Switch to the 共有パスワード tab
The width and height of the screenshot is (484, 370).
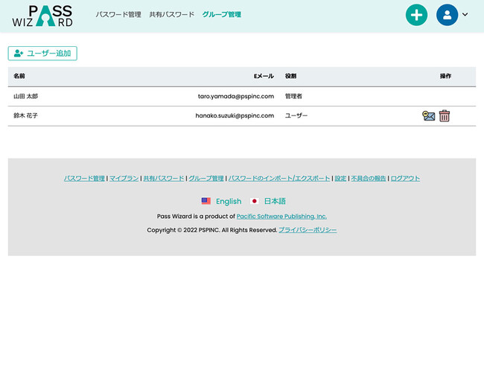point(171,15)
